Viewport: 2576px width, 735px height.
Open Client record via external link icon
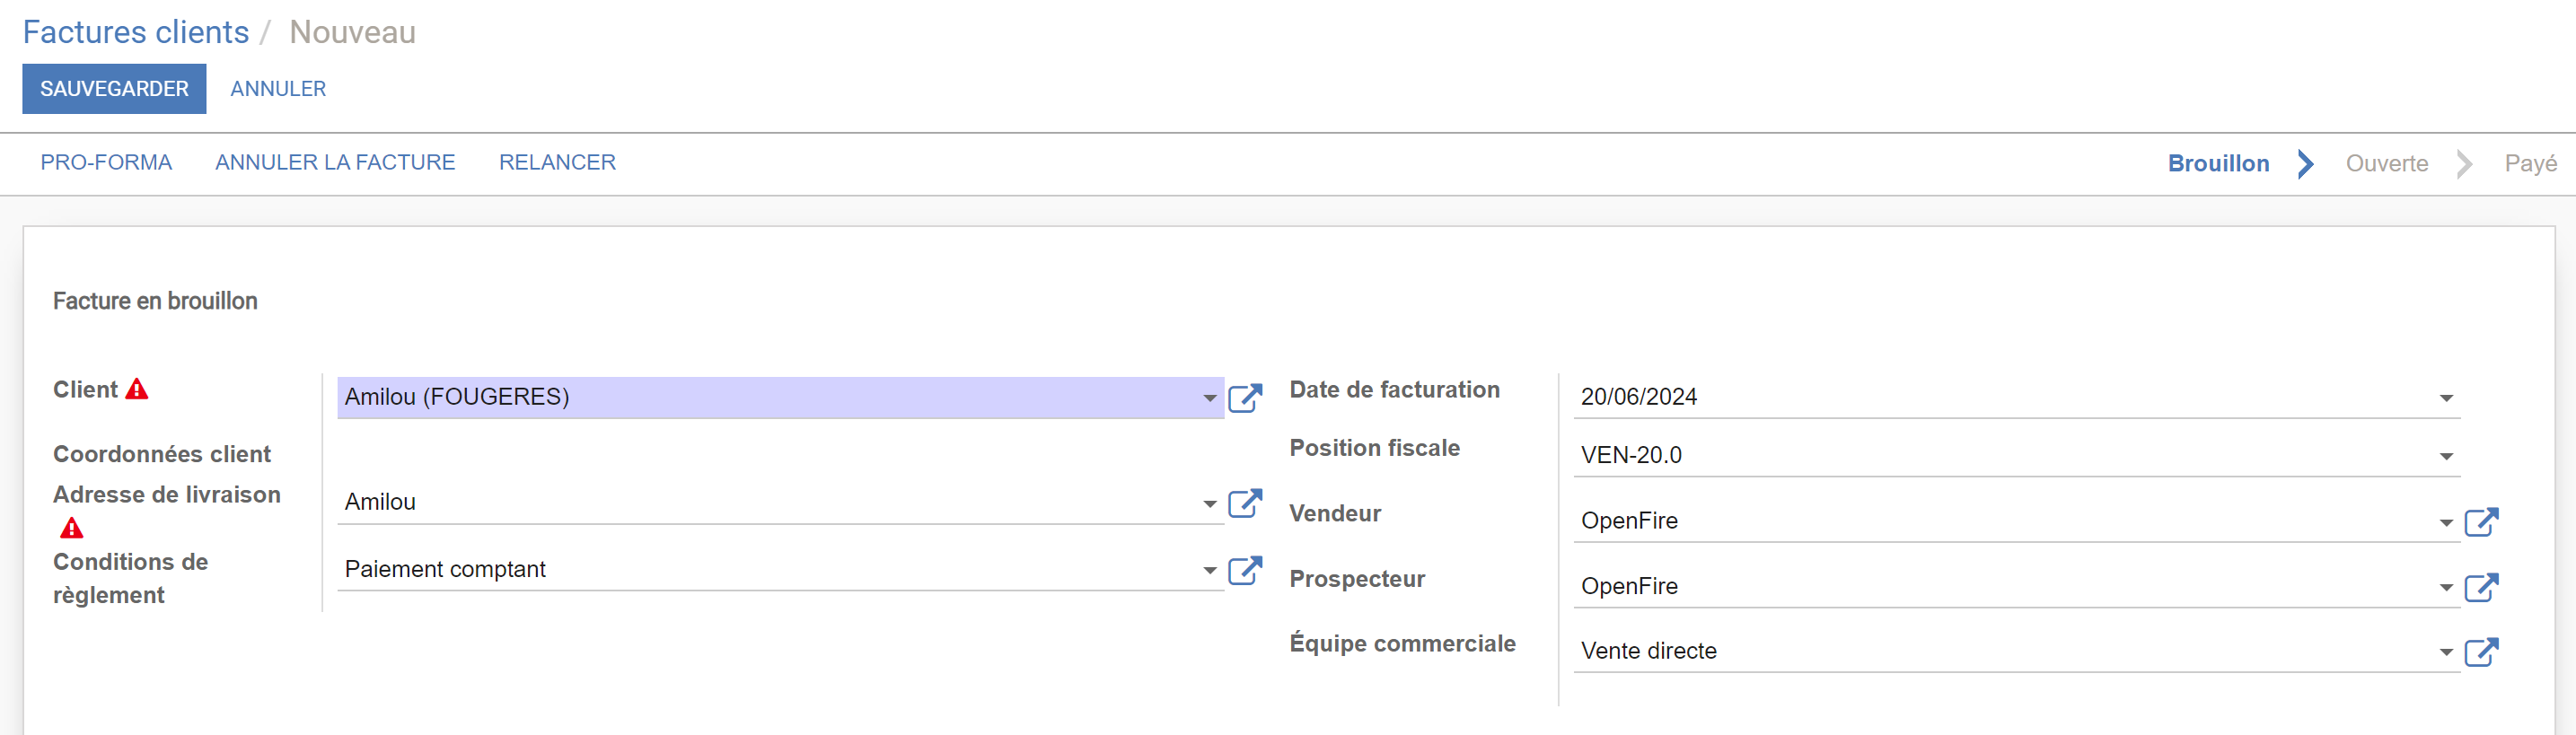[x=1245, y=398]
